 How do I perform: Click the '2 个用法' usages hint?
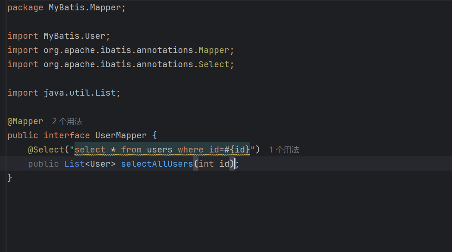click(x=67, y=121)
